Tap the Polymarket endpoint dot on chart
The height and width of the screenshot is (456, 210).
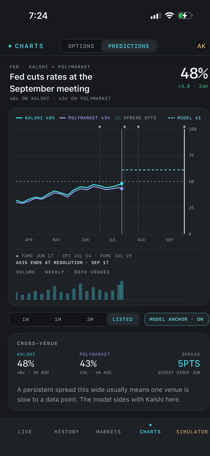(122, 189)
